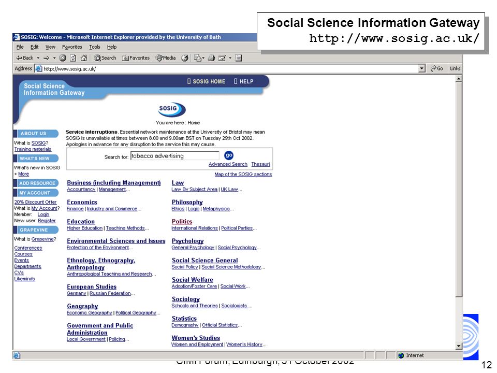497x373 pixels.
Task: Open the Favorites toolbar button
Action: [x=136, y=58]
